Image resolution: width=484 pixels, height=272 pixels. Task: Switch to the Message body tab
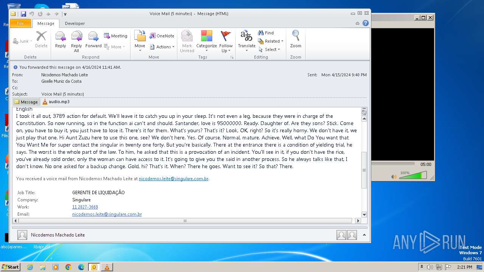coord(26,102)
